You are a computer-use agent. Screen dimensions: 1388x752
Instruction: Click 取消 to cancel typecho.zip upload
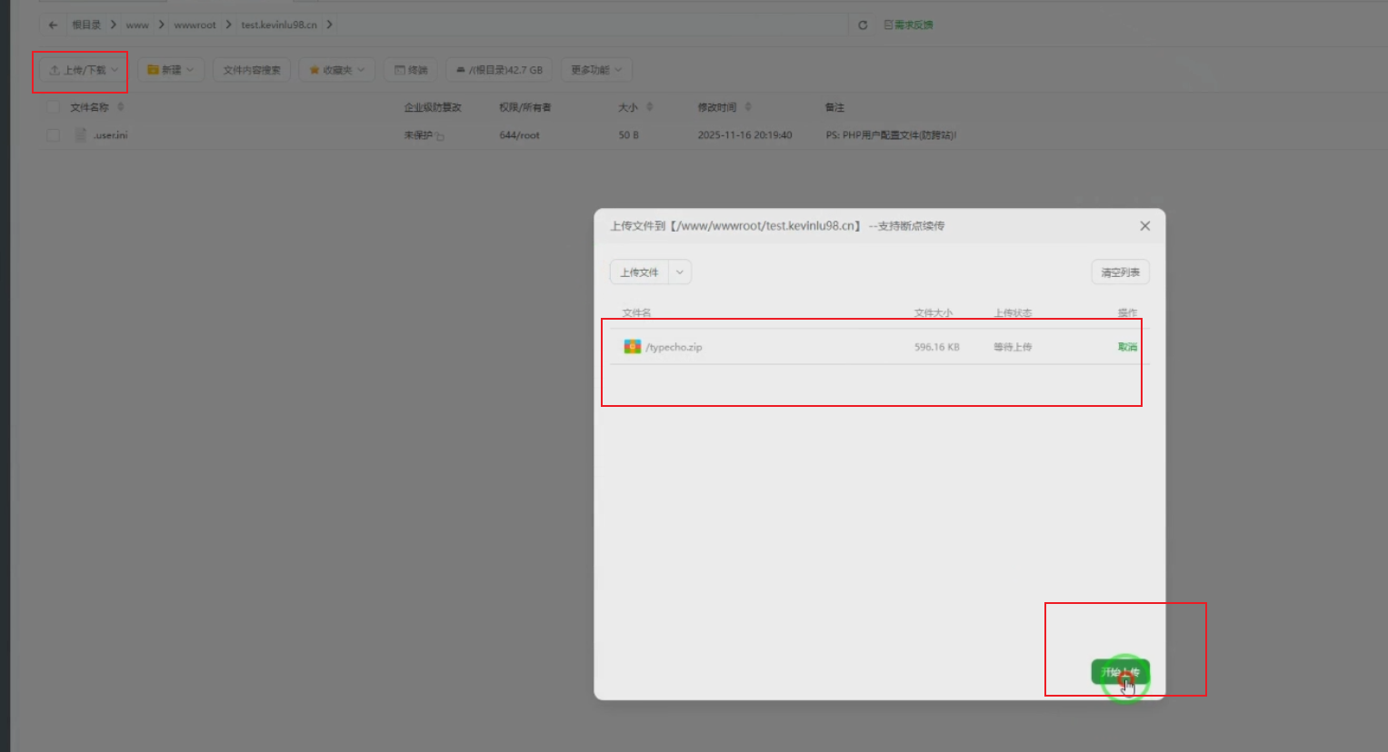pos(1126,346)
